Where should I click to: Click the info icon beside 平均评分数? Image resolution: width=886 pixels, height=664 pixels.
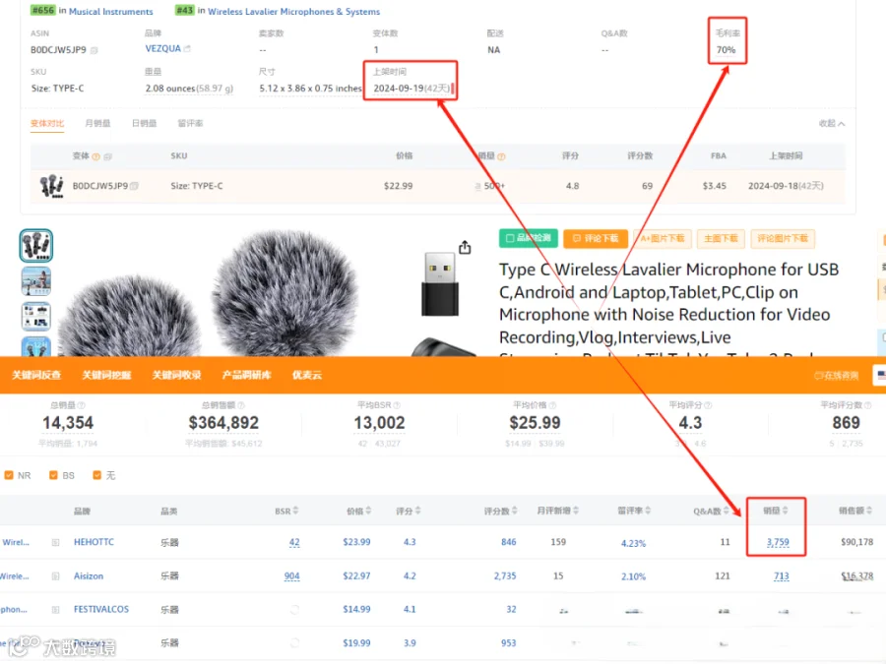pos(868,405)
